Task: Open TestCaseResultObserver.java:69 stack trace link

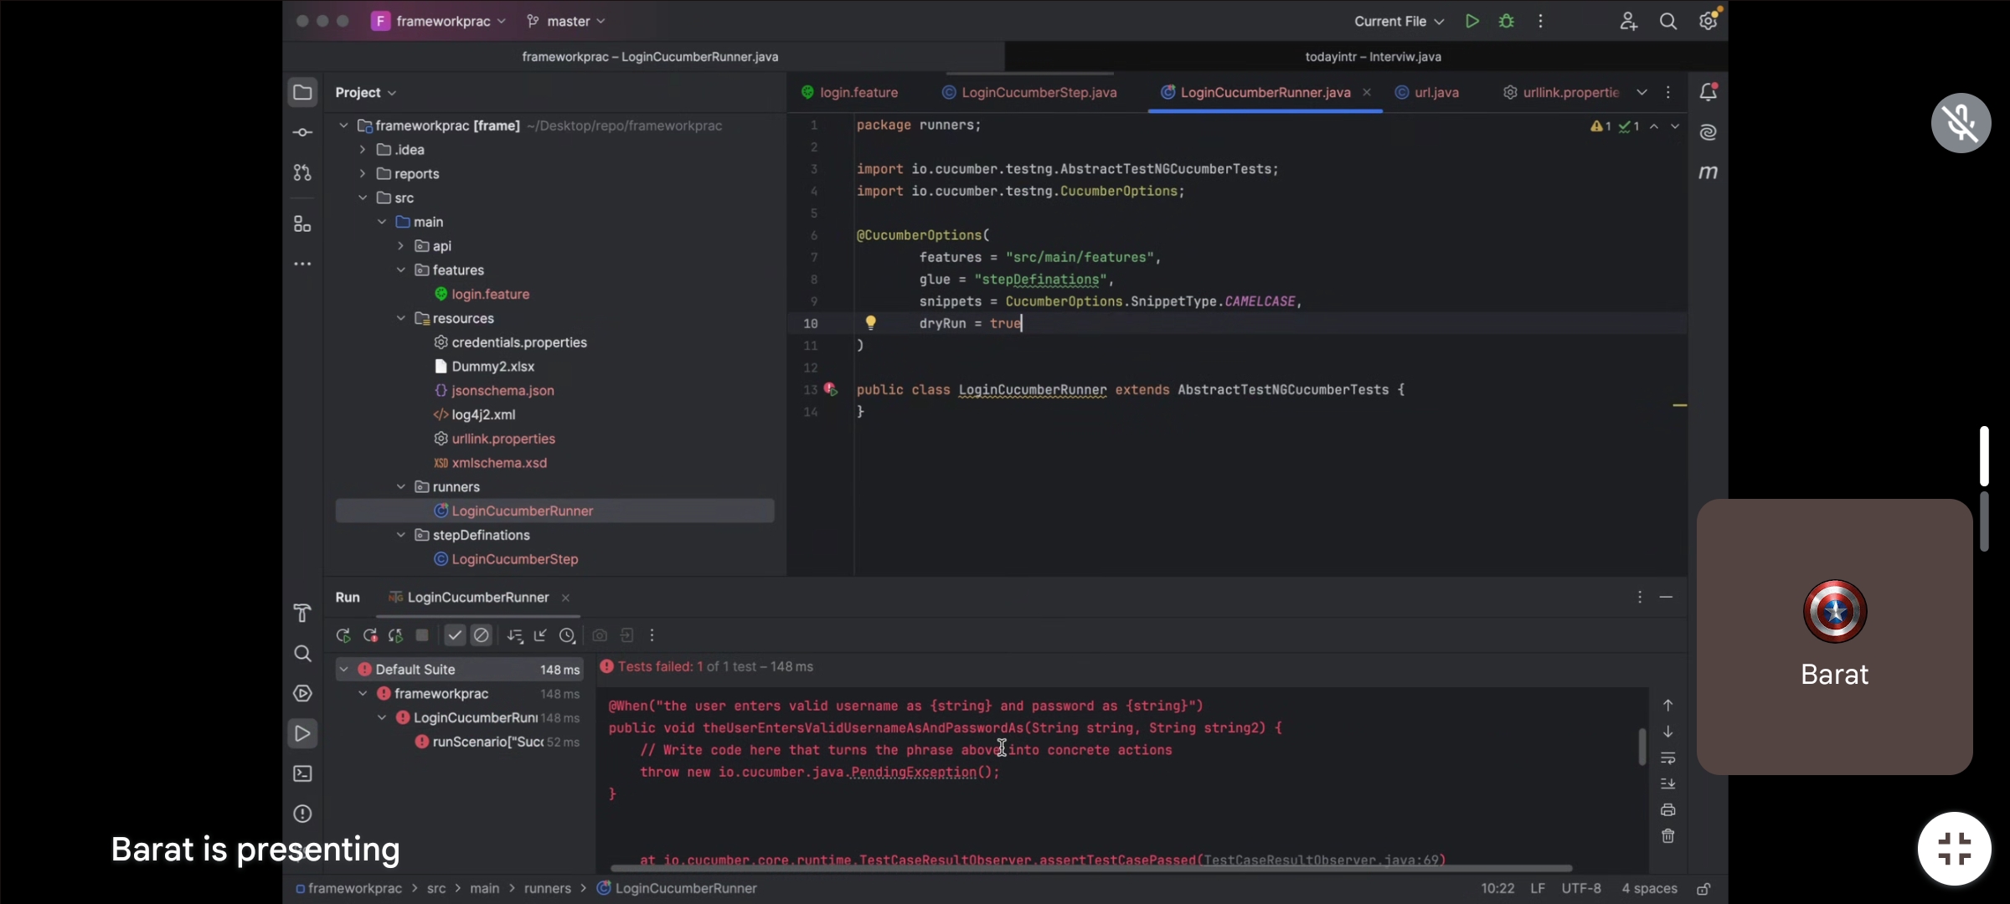Action: [1322, 860]
